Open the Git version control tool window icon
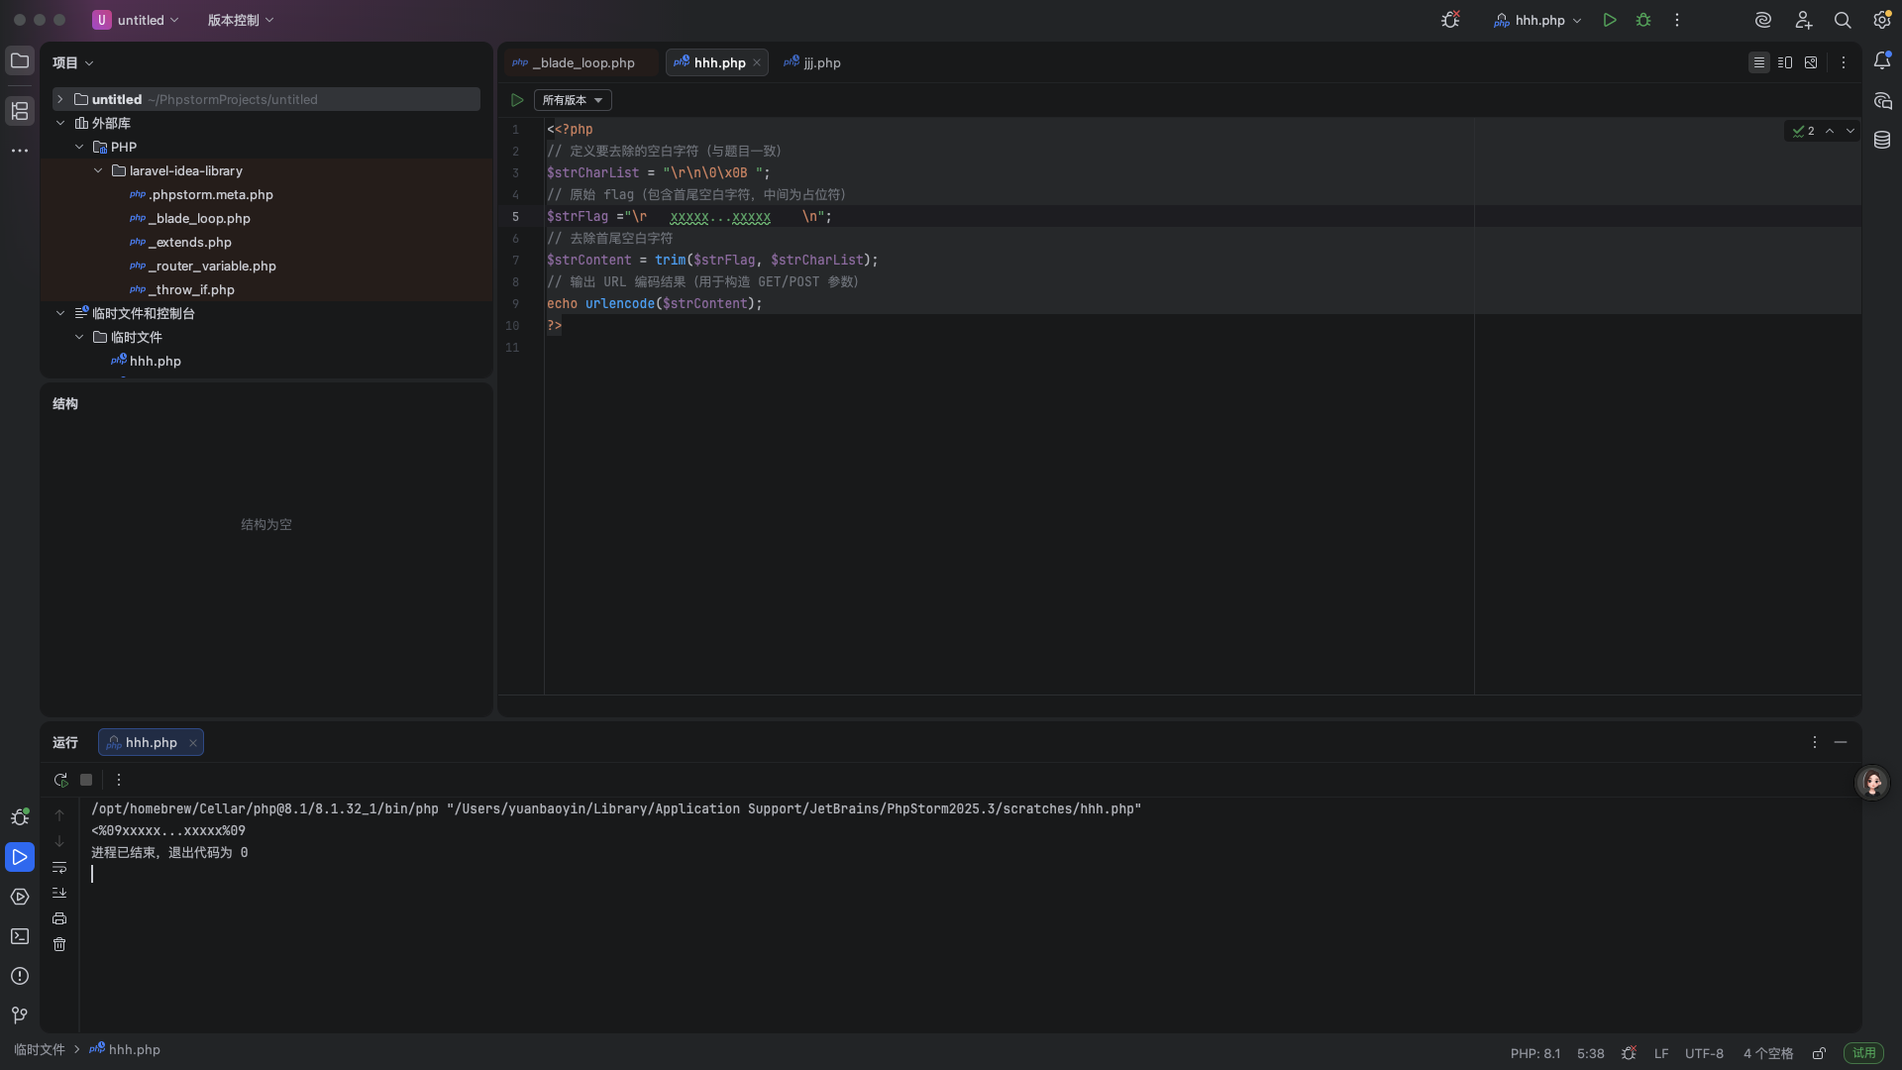This screenshot has width=1902, height=1070. (20, 1016)
